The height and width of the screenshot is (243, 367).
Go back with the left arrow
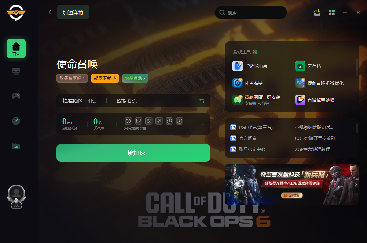point(50,12)
